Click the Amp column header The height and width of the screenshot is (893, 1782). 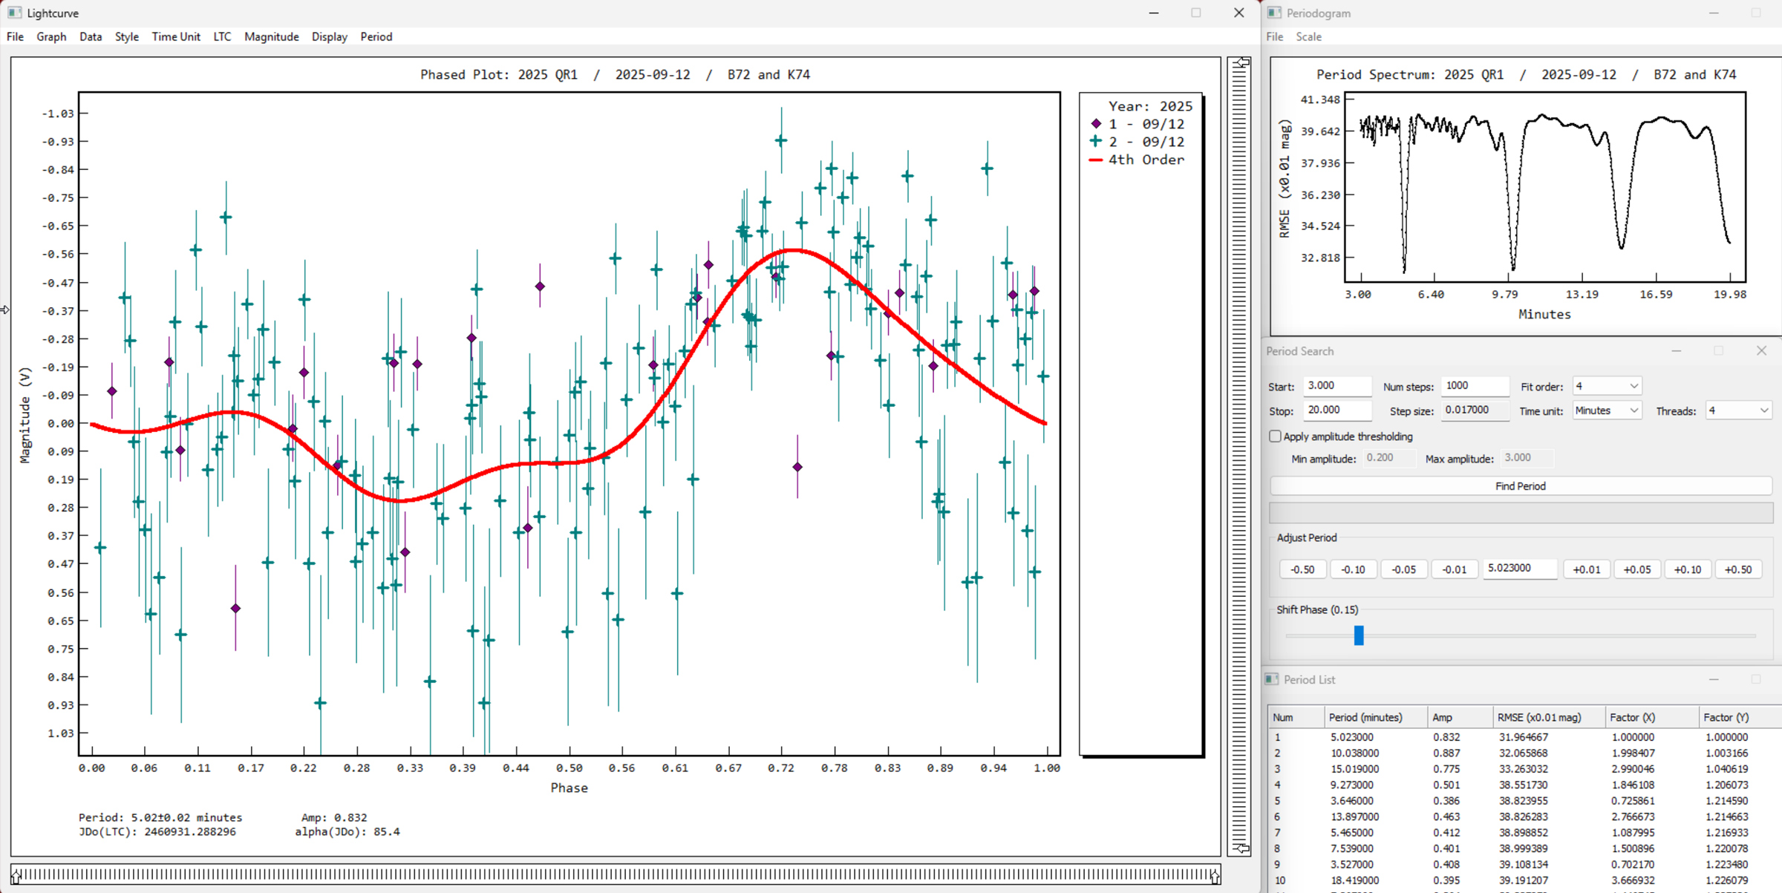pos(1460,717)
